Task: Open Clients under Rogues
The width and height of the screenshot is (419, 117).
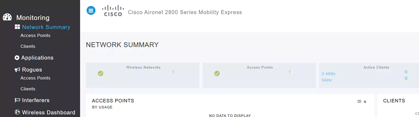Action: 28,89
